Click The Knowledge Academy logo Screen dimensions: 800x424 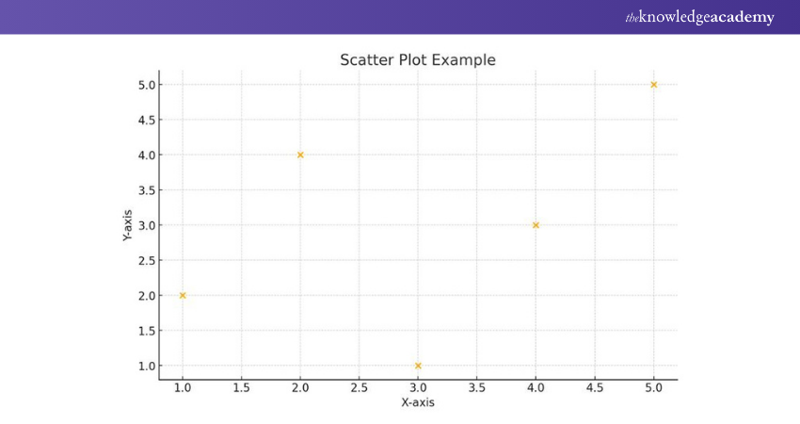699,17
